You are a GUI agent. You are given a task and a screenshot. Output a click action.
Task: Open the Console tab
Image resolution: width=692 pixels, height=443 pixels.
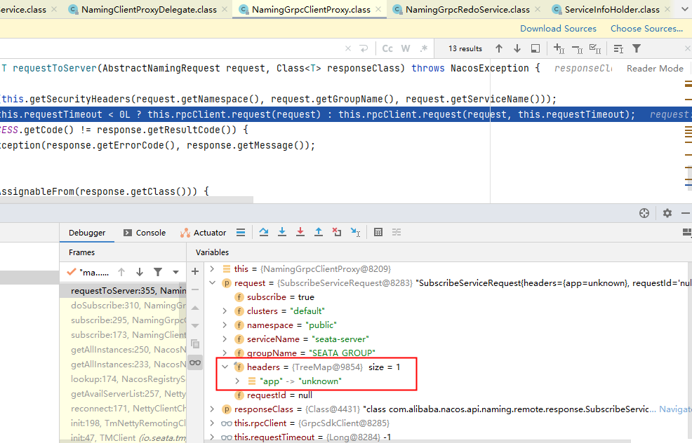(x=145, y=233)
